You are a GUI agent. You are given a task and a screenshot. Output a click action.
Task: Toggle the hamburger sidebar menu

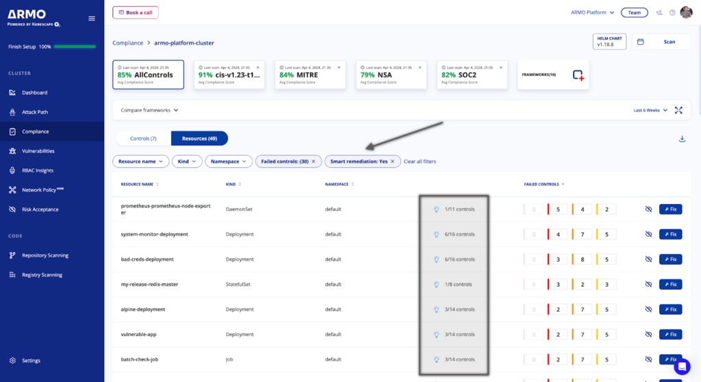[x=92, y=18]
